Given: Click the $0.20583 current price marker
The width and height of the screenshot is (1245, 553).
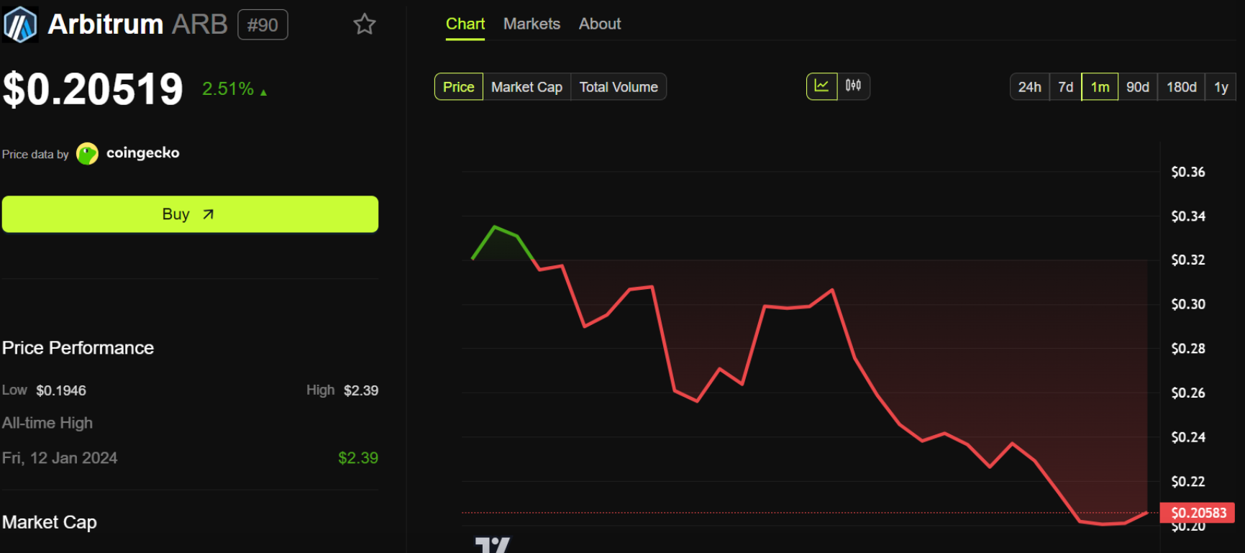Looking at the screenshot, I should point(1198,513).
